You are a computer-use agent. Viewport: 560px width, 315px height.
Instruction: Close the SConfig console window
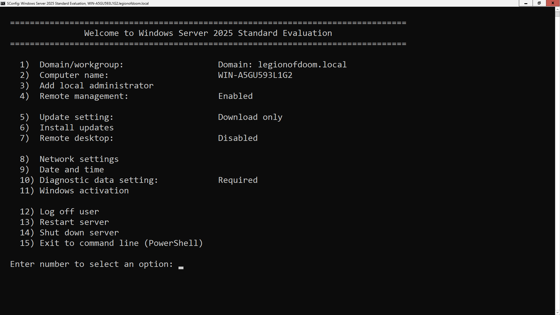point(553,3)
